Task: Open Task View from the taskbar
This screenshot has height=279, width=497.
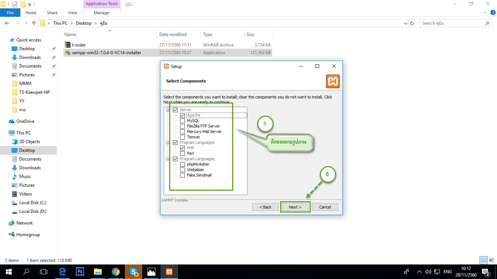Action: tap(44, 271)
